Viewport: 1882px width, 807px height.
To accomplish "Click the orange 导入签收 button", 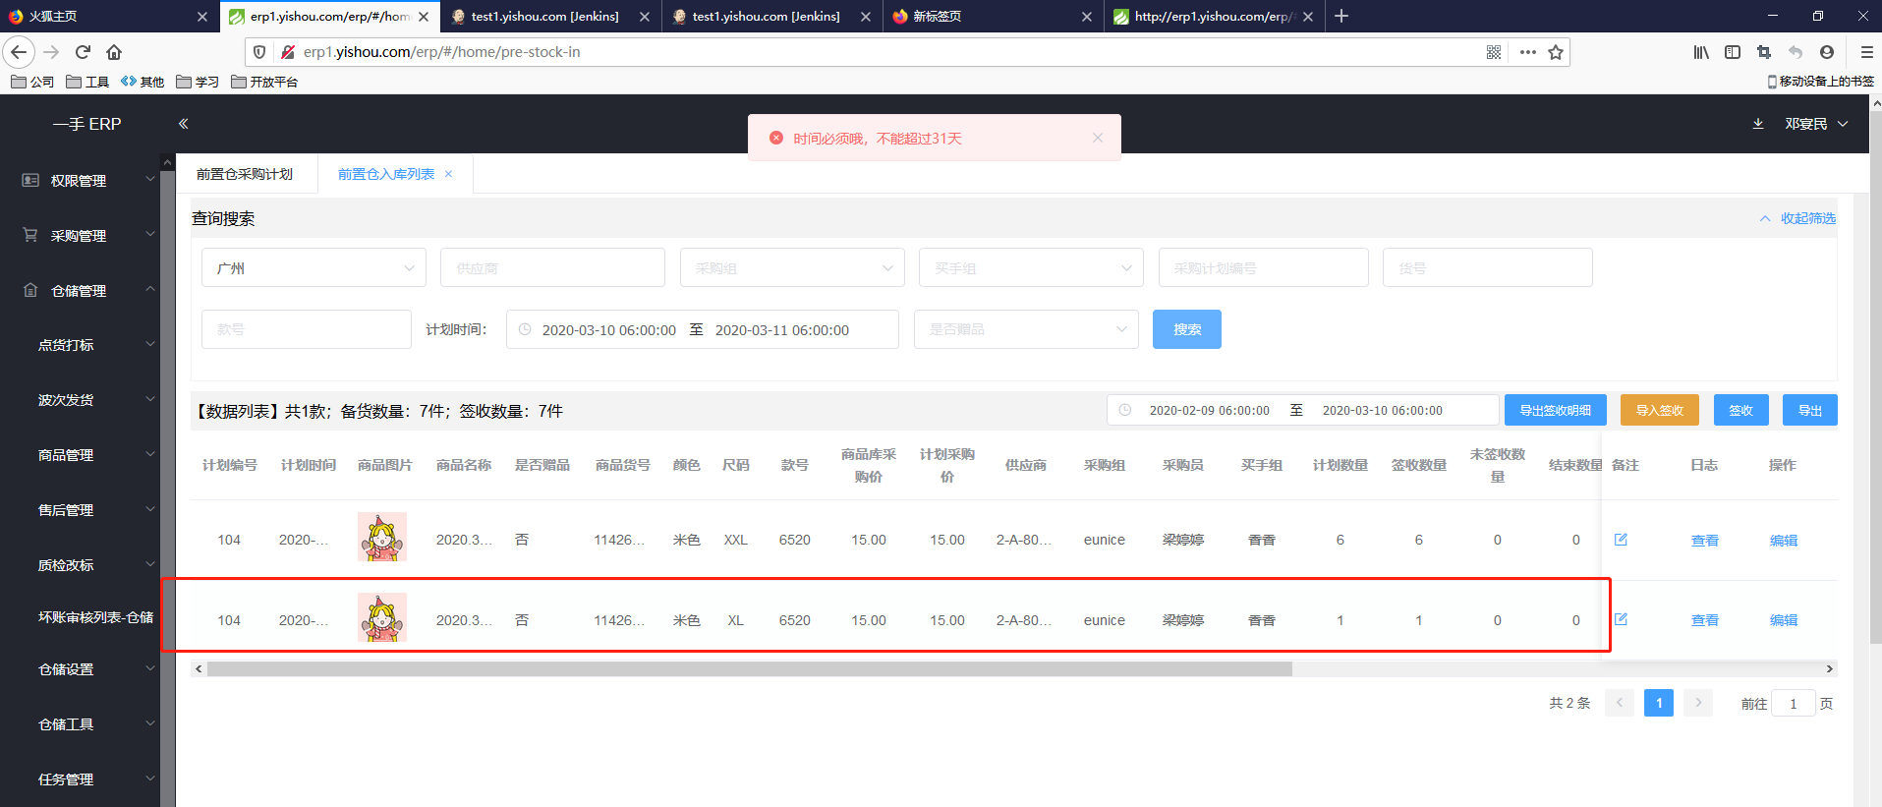I will pos(1660,410).
